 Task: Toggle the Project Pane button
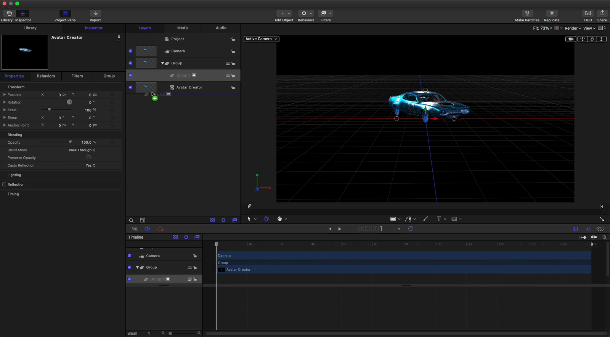click(65, 13)
